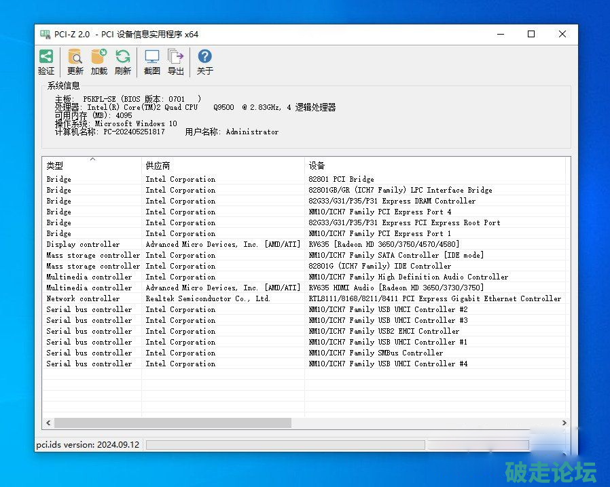Screen dimensions: 610x487
Task: Maximize the PCI-Z window
Action: (531, 35)
